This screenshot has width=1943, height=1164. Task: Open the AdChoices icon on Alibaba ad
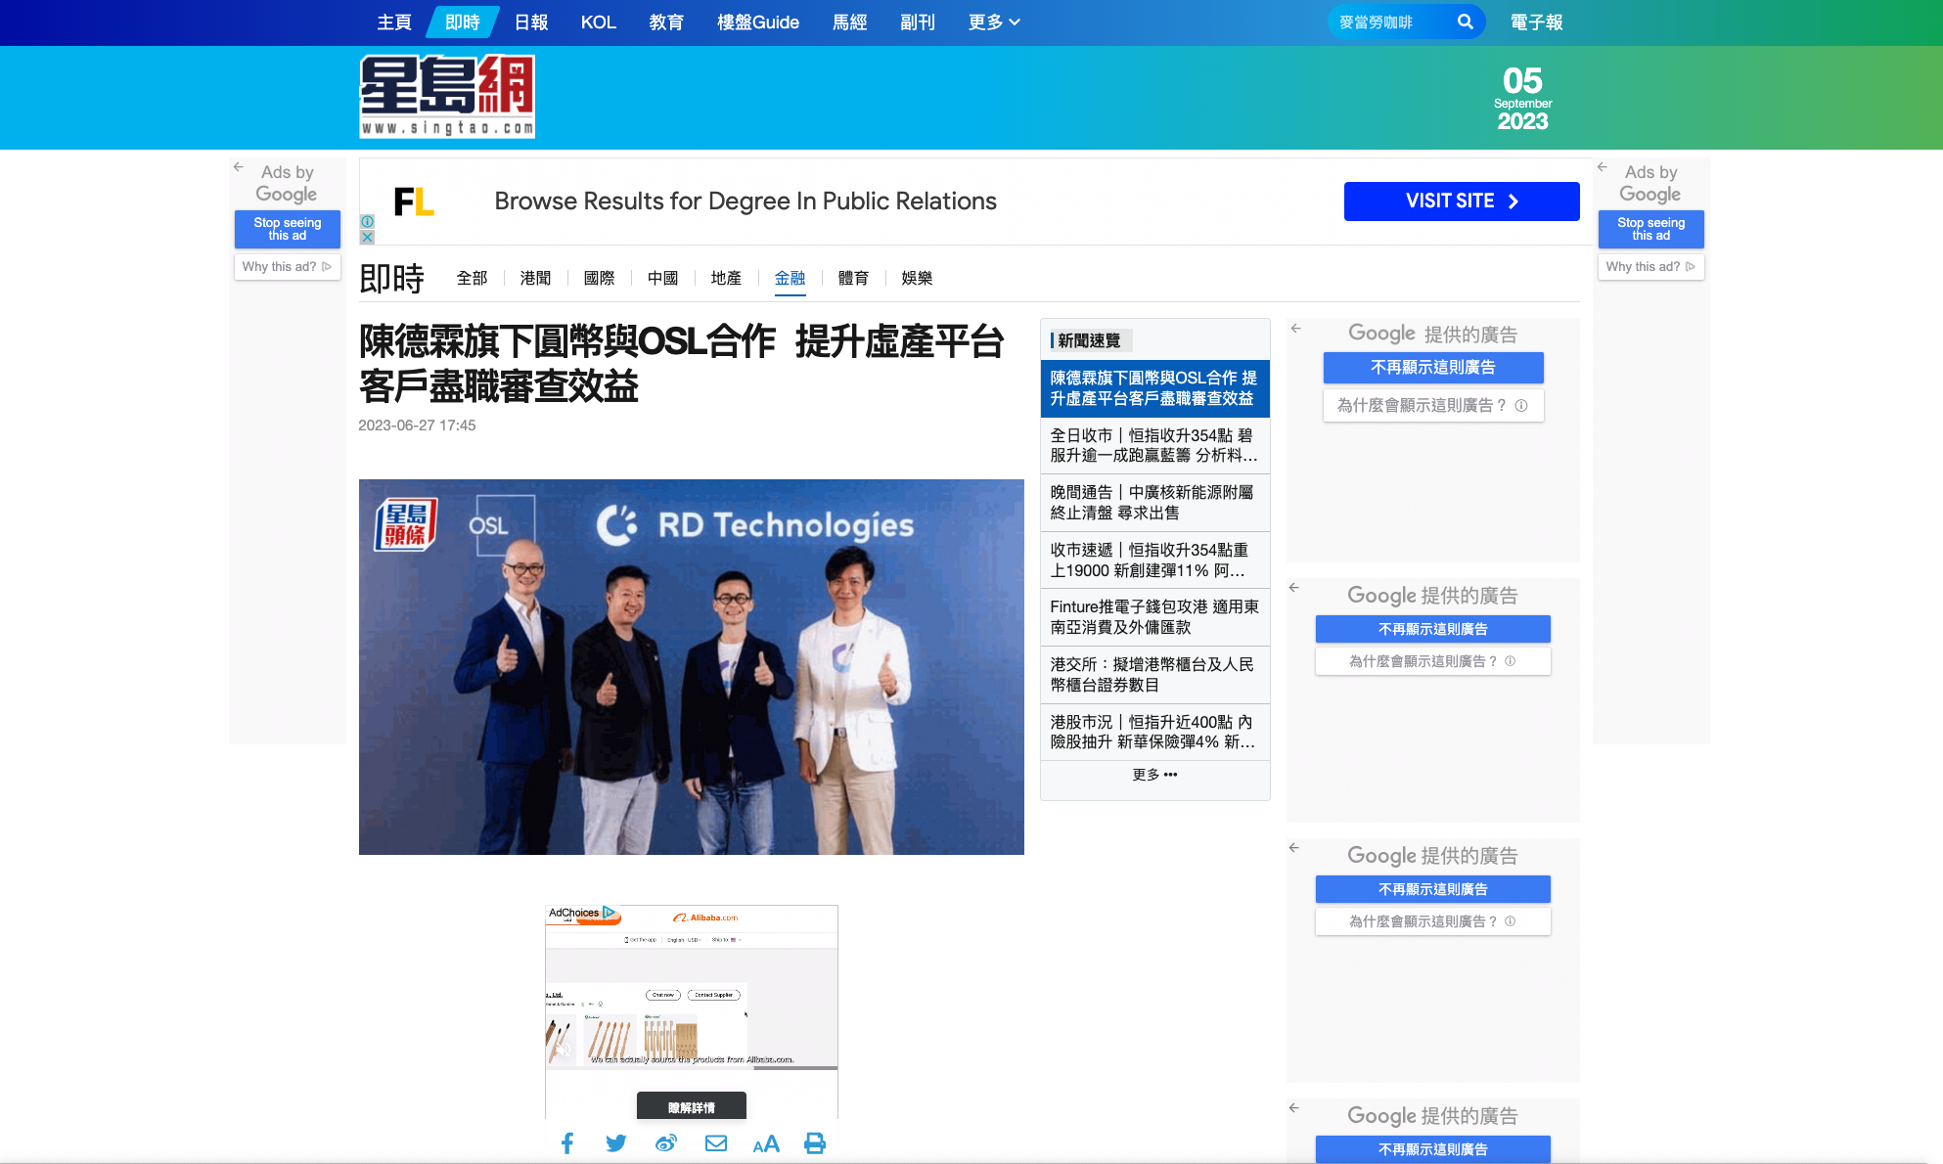point(609,913)
